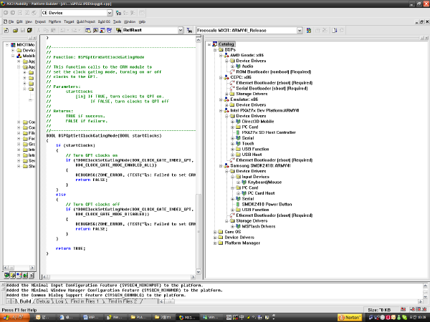
Task: Open the Tools menu
Action: (117, 21)
